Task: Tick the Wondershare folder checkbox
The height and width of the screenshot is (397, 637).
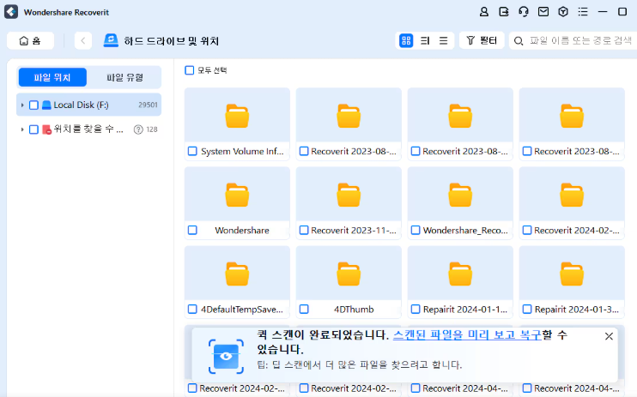Action: point(192,230)
